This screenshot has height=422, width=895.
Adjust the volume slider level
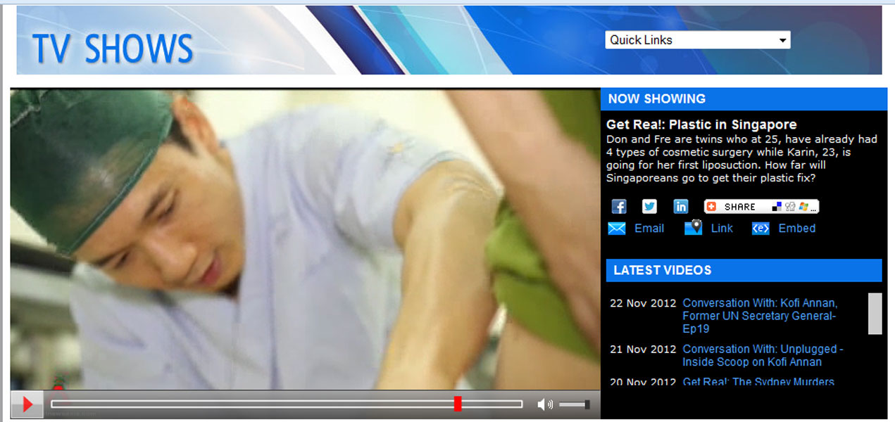[574, 404]
